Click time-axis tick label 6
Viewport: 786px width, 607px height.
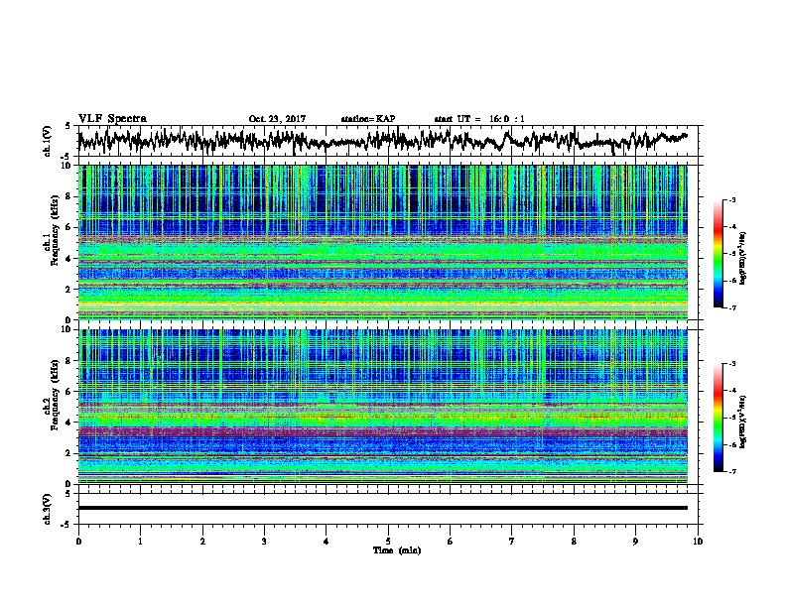[451, 542]
